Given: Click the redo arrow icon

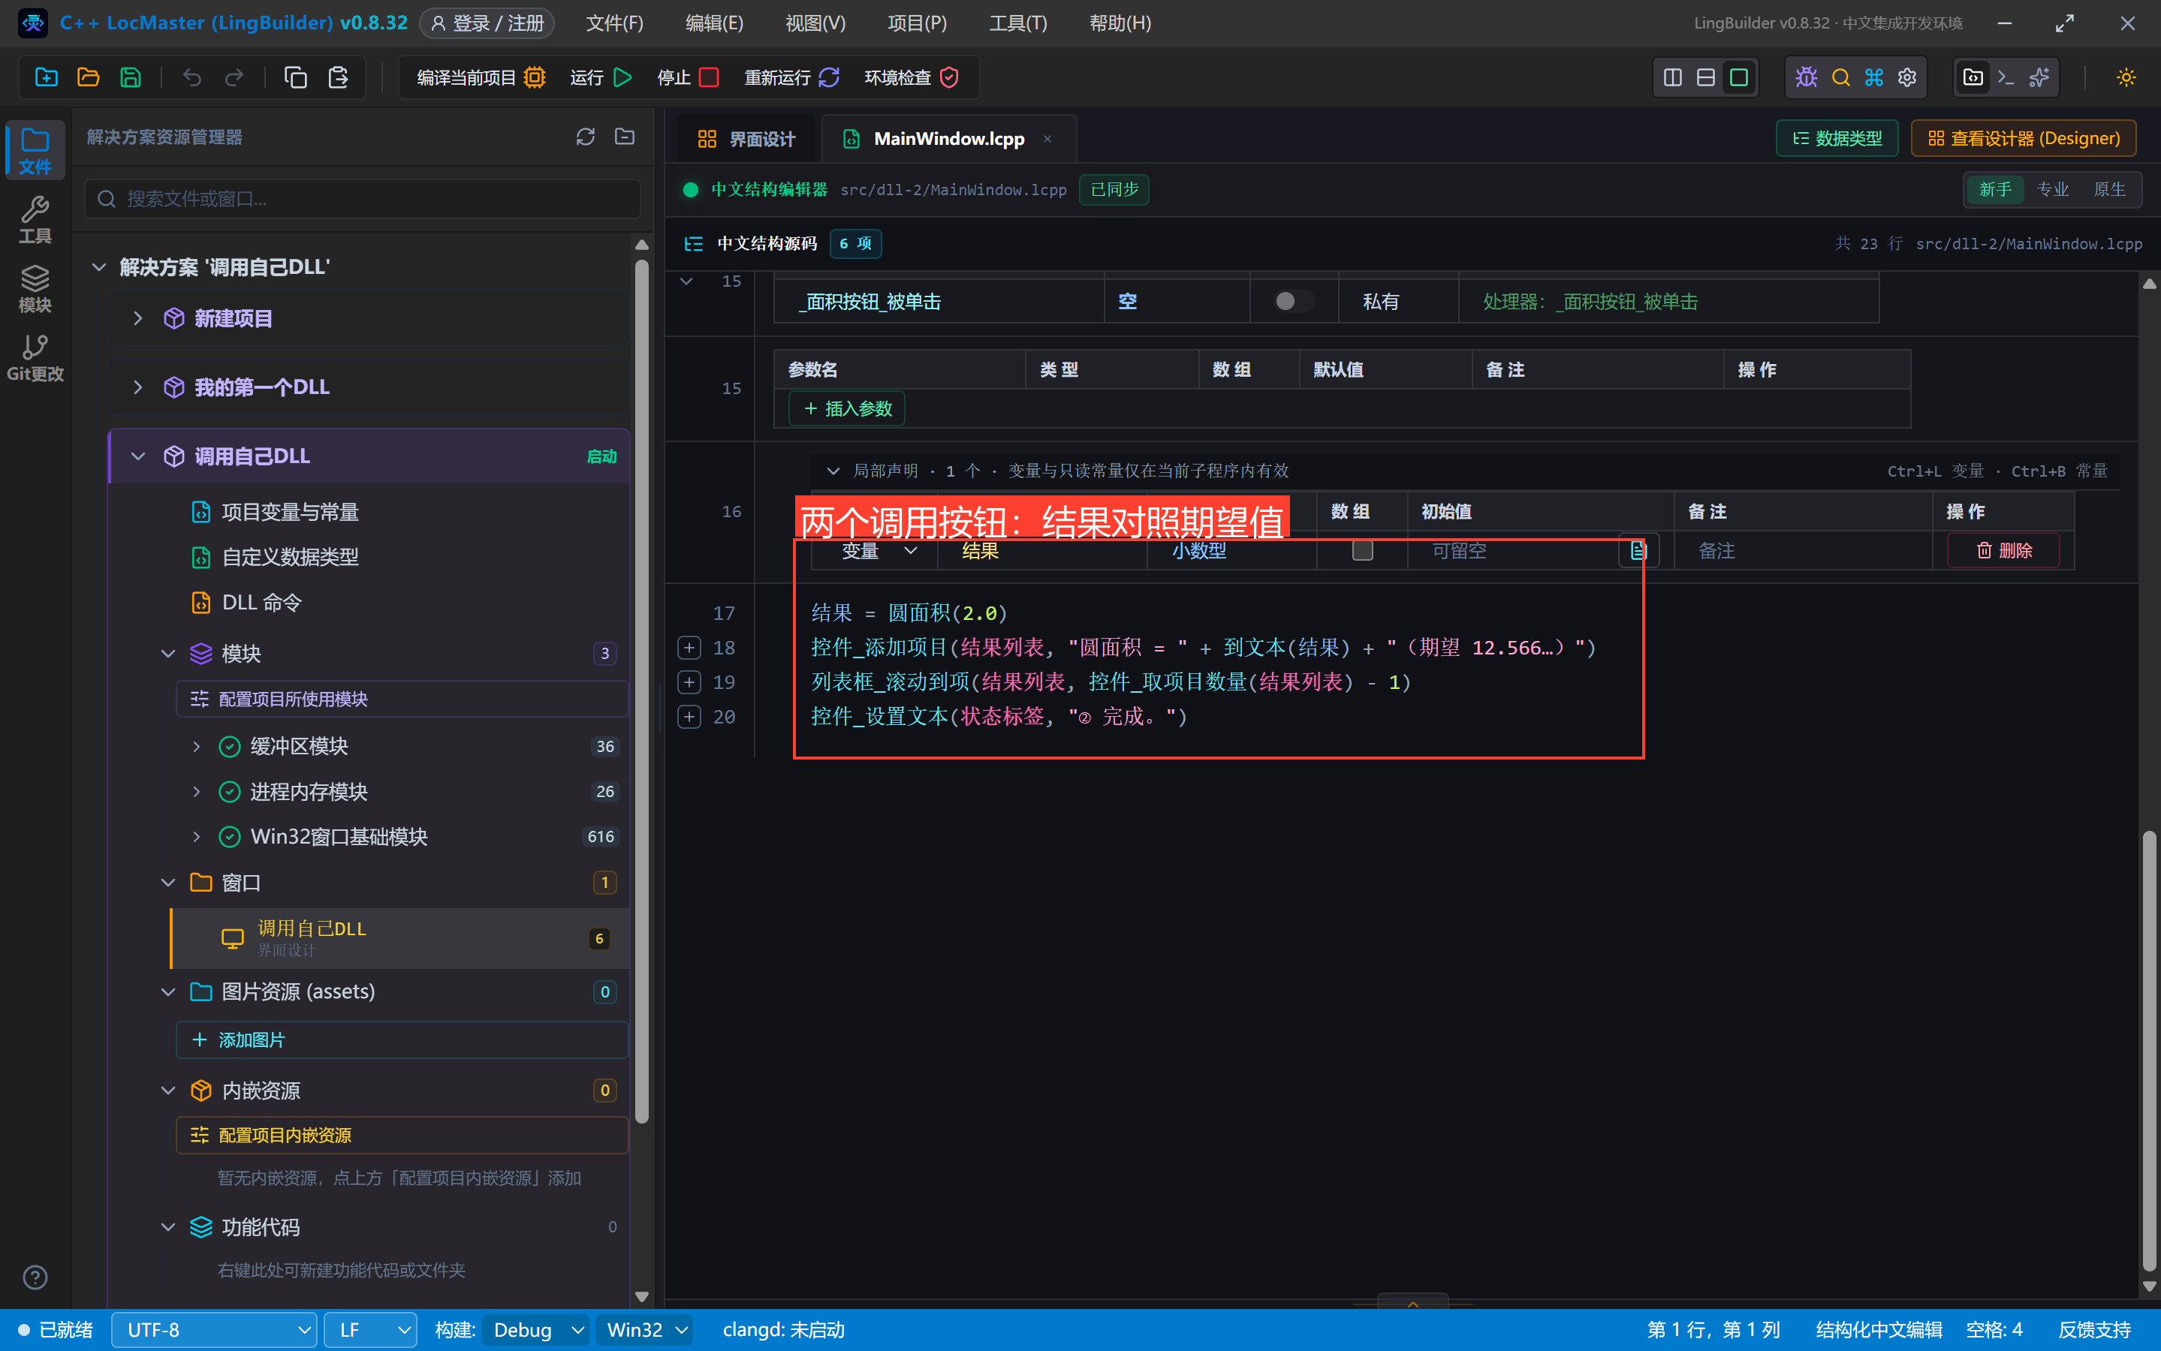Looking at the screenshot, I should (234, 78).
